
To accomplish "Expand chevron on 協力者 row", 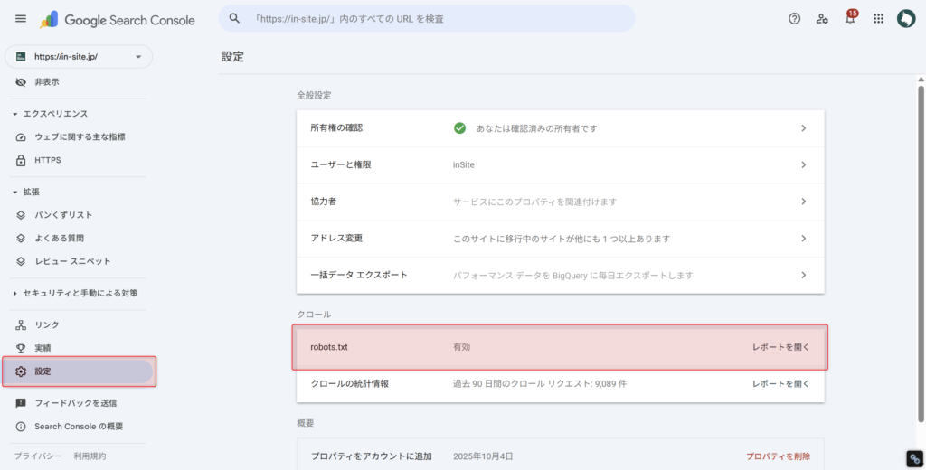I will 804,202.
